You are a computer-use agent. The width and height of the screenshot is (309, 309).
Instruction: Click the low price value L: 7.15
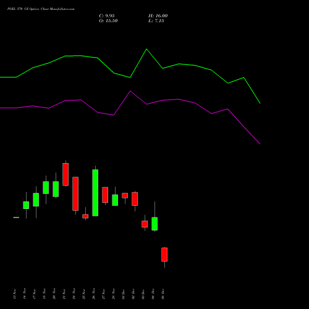tap(156, 21)
